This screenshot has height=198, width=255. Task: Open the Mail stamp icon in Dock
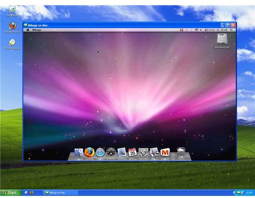[122, 152]
